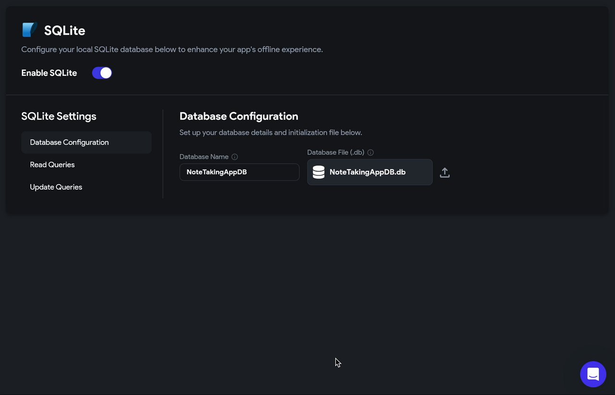This screenshot has height=395, width=615.
Task: Click the "Set up your database details" description
Action: click(x=271, y=133)
